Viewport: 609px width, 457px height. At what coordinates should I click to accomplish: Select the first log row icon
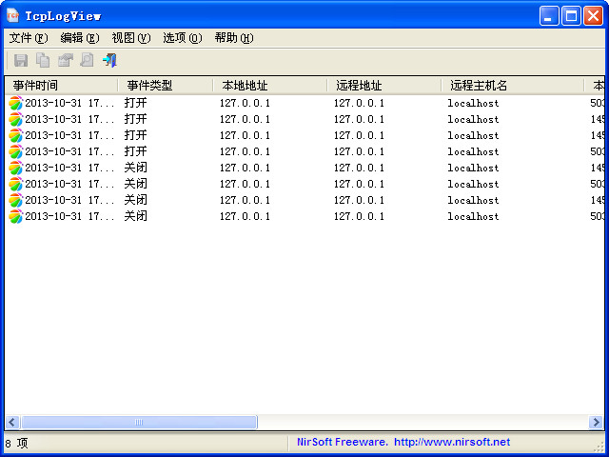coord(15,103)
